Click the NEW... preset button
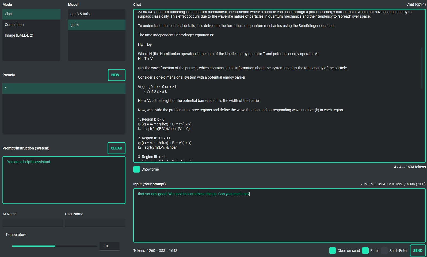The width and height of the screenshot is (427, 257). (x=116, y=75)
